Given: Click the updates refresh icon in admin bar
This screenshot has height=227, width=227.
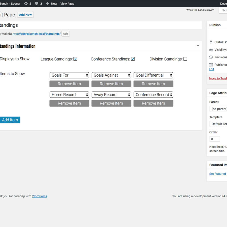Looking at the screenshot, I should click(x=26, y=4).
